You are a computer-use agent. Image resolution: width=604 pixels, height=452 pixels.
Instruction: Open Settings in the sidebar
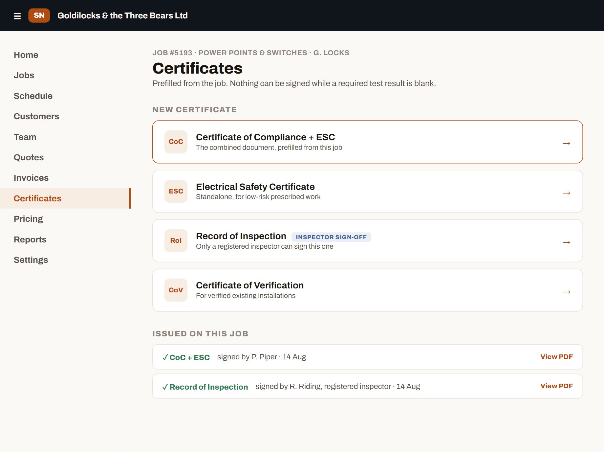(x=65, y=260)
